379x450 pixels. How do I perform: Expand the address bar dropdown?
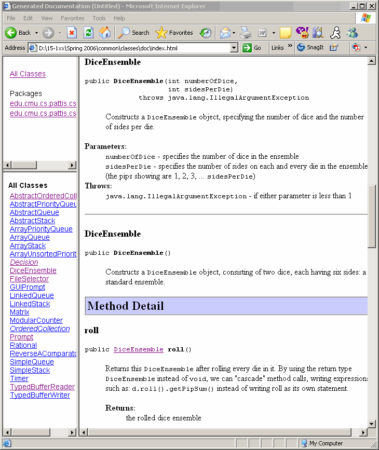pyautogui.click(x=234, y=48)
